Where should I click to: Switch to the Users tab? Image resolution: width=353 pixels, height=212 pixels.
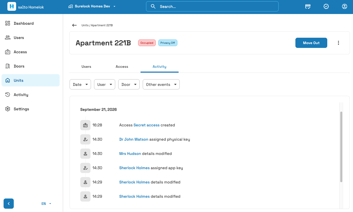(x=86, y=67)
